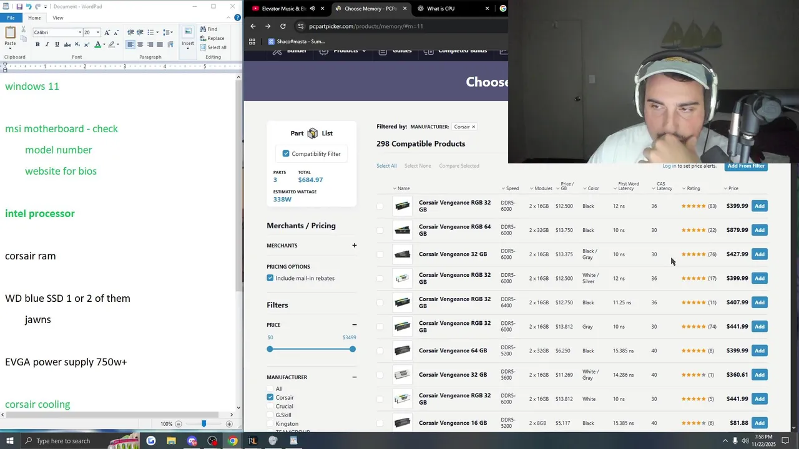799x449 pixels.
Task: Reload the PCPartPicker page
Action: click(283, 26)
